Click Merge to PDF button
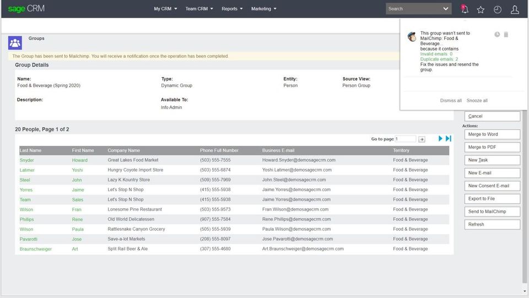529x298 pixels. [x=492, y=147]
